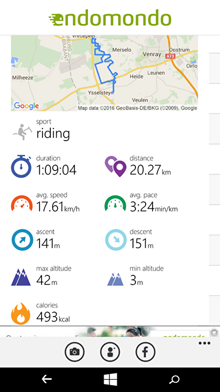
Task: Tap the endomondo logo header
Action: (110, 18)
